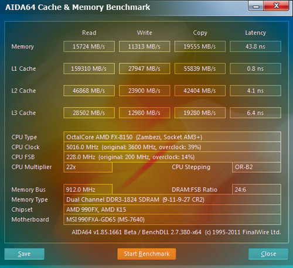This screenshot has width=293, height=268.
Task: Click the L1 Cache Read 159310 MB/s field
Action: tap(89, 68)
